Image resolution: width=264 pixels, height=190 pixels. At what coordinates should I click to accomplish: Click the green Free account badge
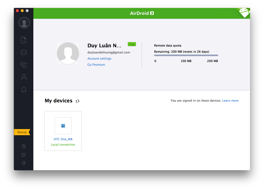point(132,44)
